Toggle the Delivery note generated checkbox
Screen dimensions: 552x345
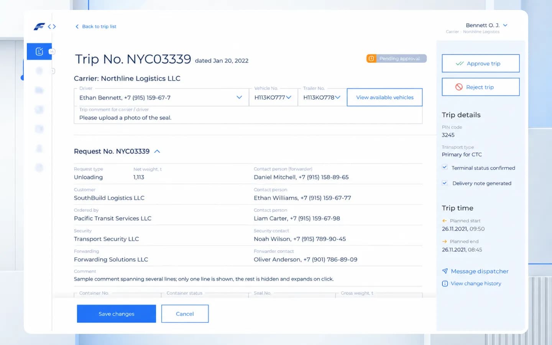pyautogui.click(x=445, y=183)
